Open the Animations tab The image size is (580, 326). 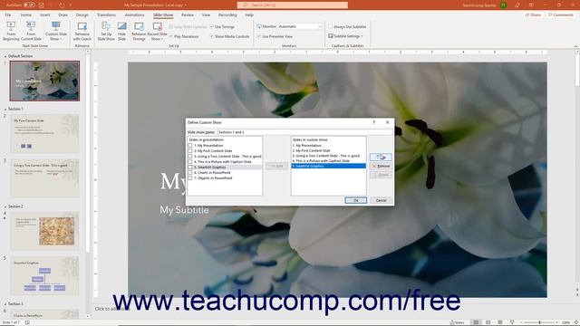click(134, 14)
